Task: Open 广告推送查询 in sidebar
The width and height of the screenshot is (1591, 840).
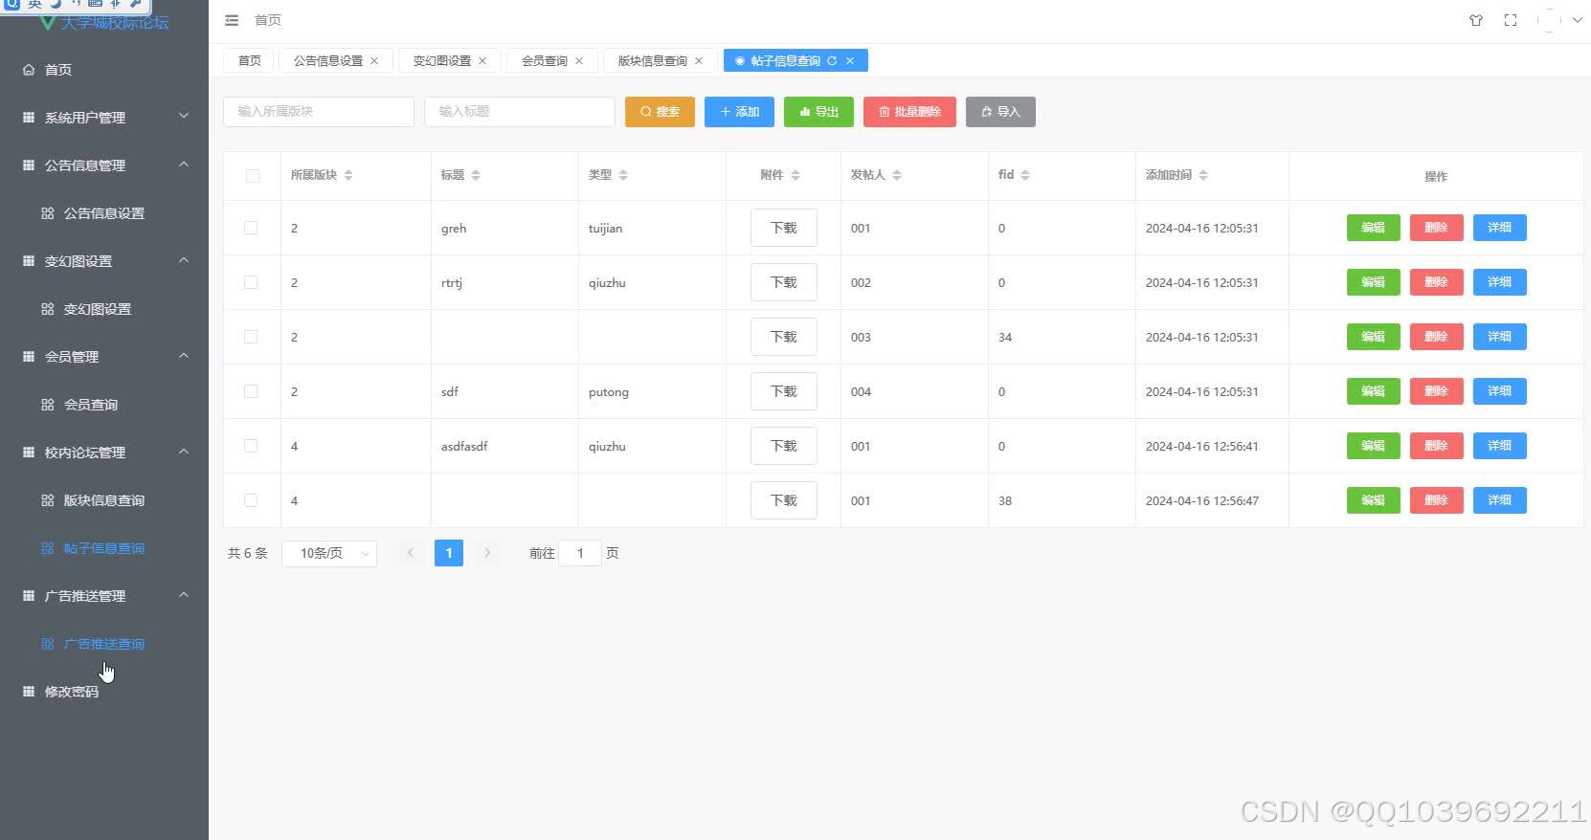Action: pyautogui.click(x=104, y=644)
